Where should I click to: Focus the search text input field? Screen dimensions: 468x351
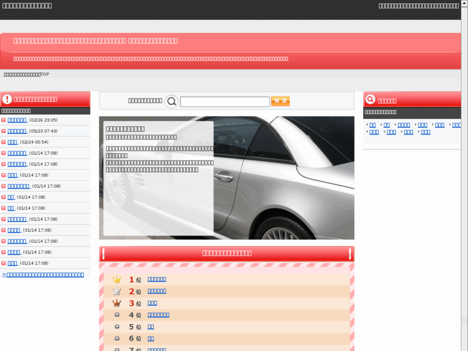tap(225, 102)
